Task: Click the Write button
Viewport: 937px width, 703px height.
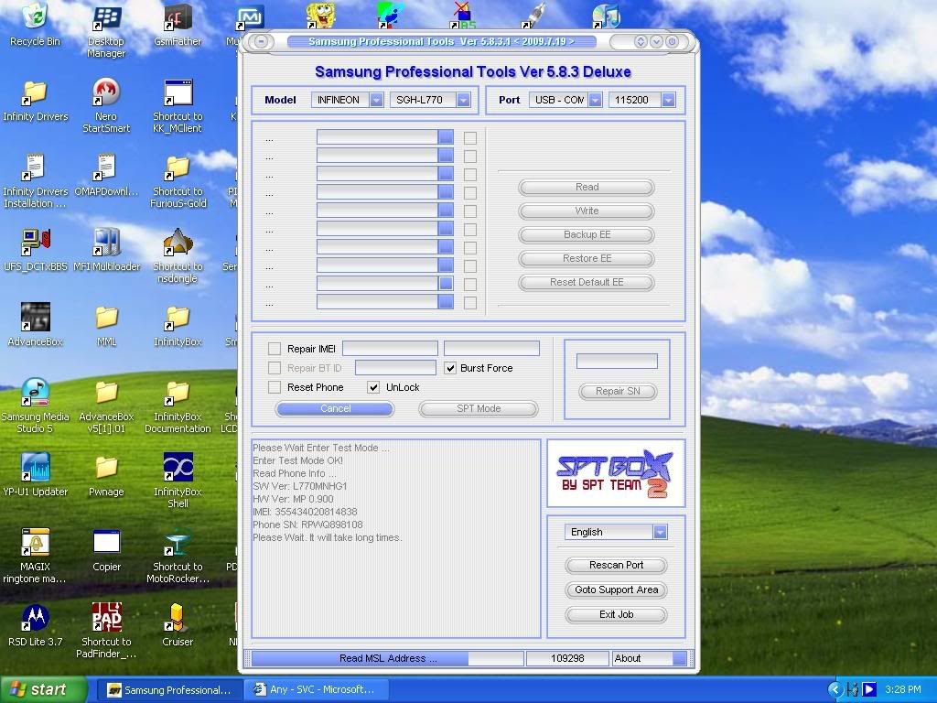Action: 587,211
